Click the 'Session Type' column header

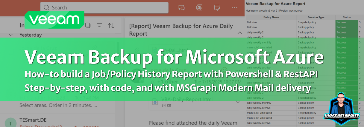316,17
